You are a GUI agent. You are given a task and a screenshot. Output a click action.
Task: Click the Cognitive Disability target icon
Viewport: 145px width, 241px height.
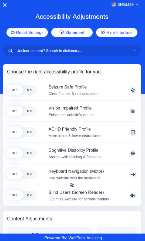133,153
